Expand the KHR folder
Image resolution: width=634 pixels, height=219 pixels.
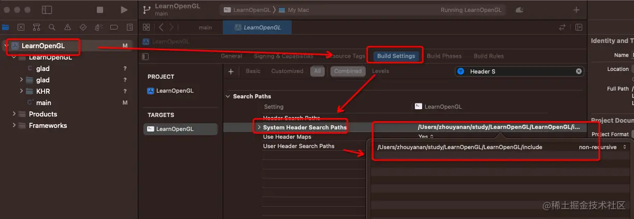21,91
